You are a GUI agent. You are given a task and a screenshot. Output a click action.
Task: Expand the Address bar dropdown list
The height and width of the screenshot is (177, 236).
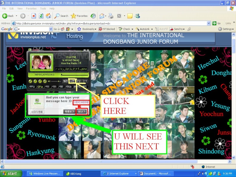click(x=209, y=23)
